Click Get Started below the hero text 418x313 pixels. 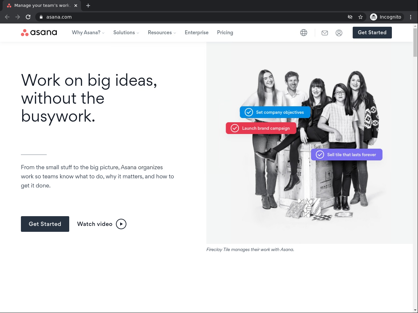(x=45, y=224)
